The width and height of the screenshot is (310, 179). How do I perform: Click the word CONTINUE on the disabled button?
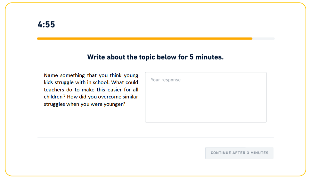(221, 153)
